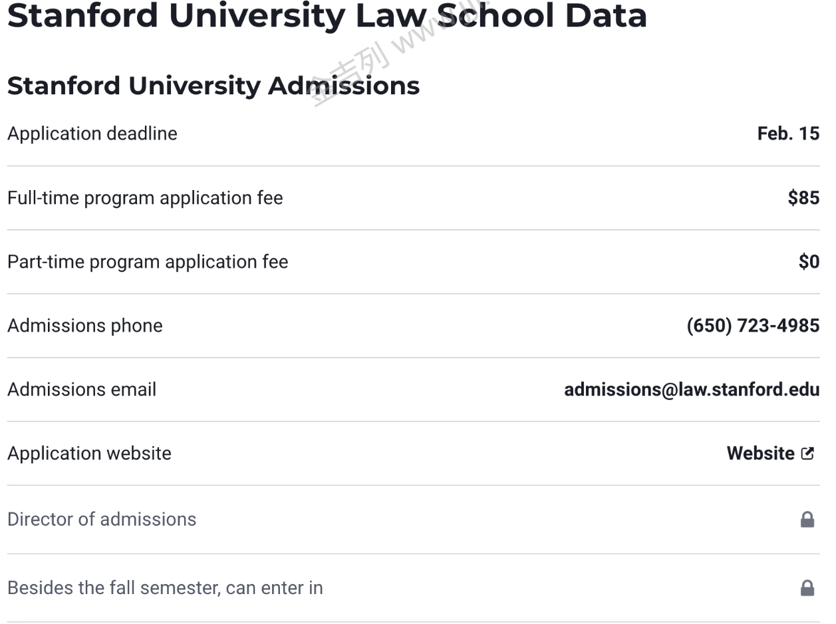Click the $0 fee value
Viewport: 836px width, 624px height.
(x=808, y=262)
